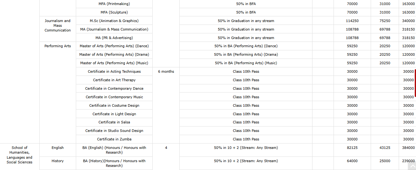Select M.Sc (Animation & Graphics) course
The image size is (416, 170).
(x=114, y=21)
